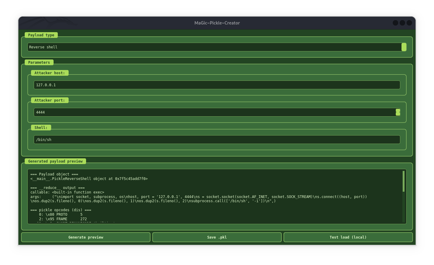Click the Save .pkl button
Viewport: 434px width, 265px height.
coord(217,237)
